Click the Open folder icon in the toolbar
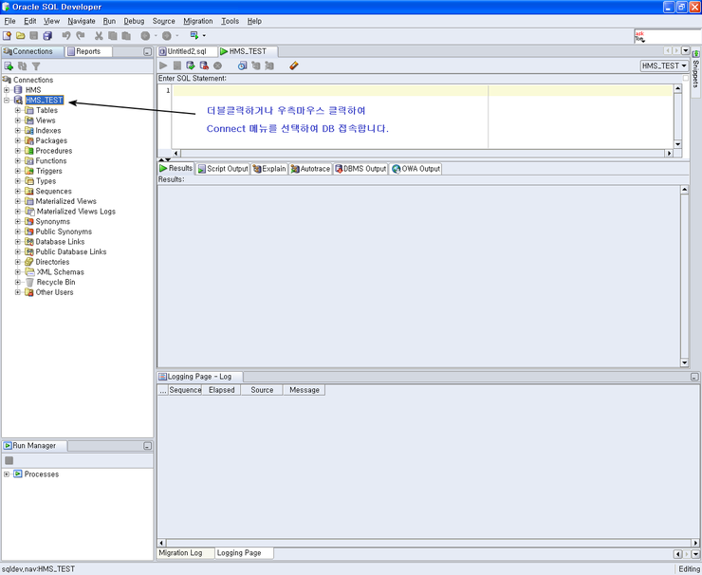The width and height of the screenshot is (702, 575). [x=21, y=36]
